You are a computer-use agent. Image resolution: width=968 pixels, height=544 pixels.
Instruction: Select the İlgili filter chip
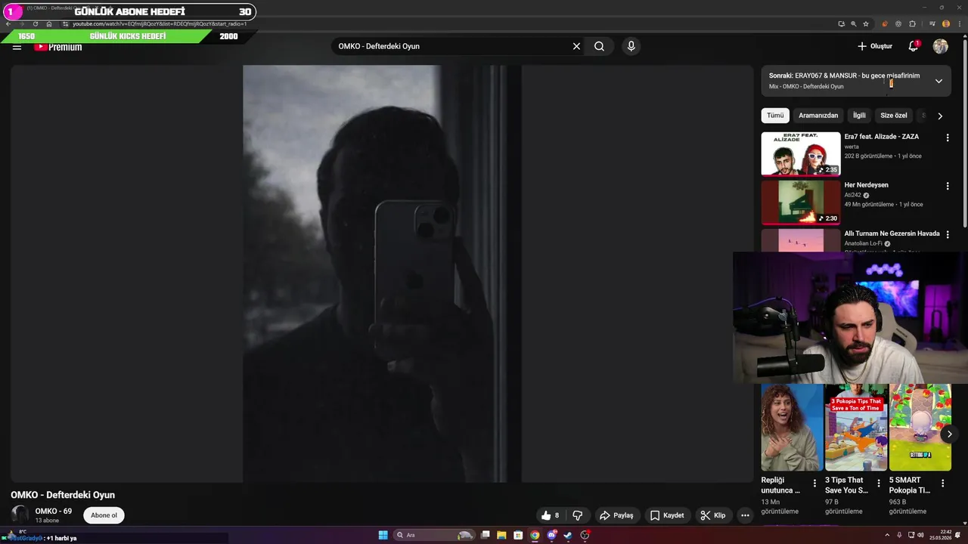pos(859,116)
